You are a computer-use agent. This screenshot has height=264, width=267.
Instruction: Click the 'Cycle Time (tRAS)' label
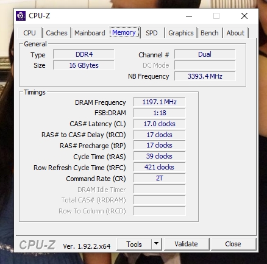[99, 157]
